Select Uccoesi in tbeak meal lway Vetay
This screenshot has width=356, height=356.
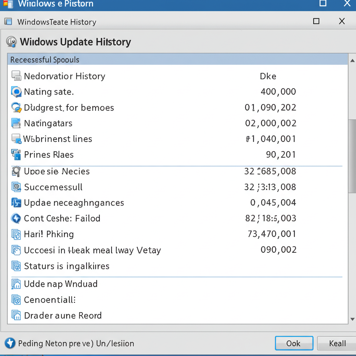(x=92, y=250)
